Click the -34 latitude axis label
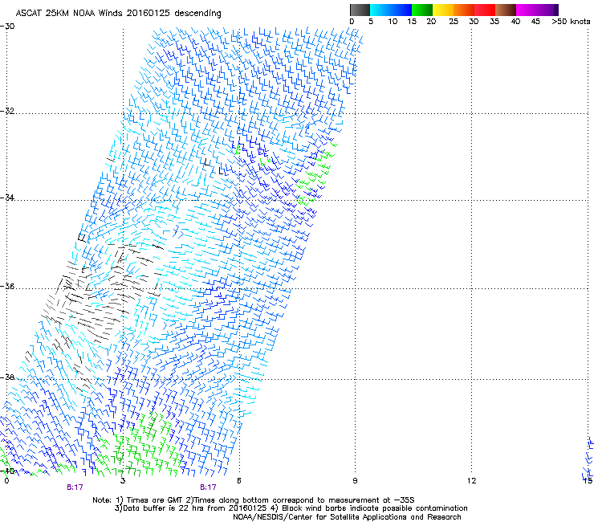This screenshot has height=522, width=594. (7, 198)
